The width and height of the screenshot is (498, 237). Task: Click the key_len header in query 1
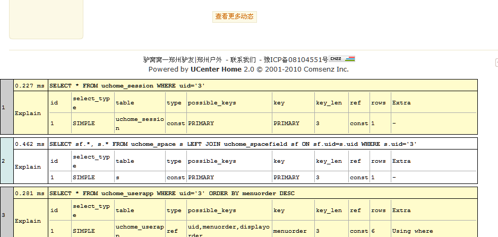coord(329,103)
